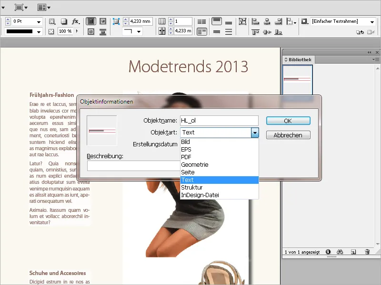Screen dimensions: 381x285
Task: Open the Objektart combo box arrow
Action: (x=255, y=133)
